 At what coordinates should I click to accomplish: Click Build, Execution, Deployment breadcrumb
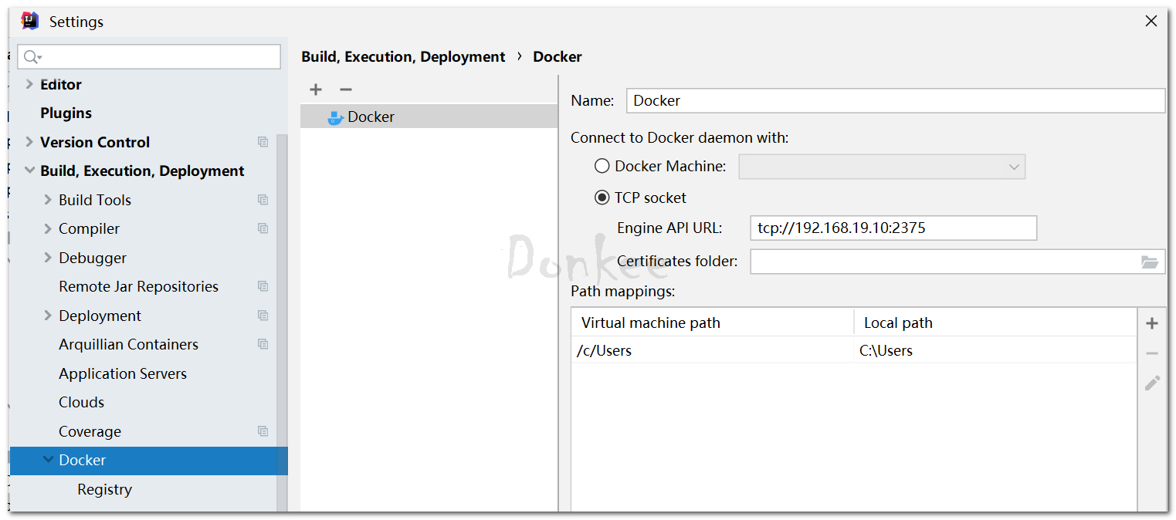tap(403, 56)
